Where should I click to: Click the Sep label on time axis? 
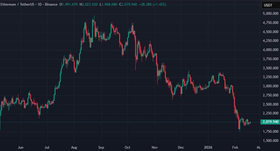pos(101,147)
